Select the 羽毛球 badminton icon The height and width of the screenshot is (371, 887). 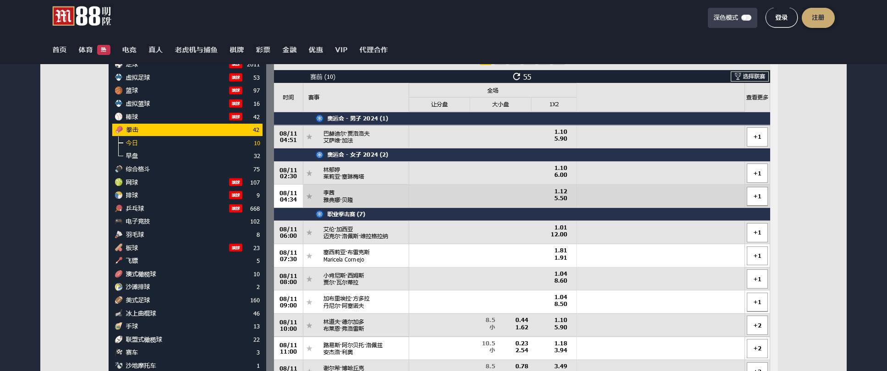[119, 235]
